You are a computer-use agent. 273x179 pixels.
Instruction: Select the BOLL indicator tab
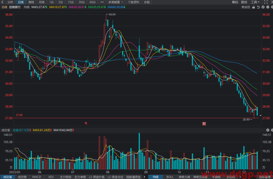point(170,177)
